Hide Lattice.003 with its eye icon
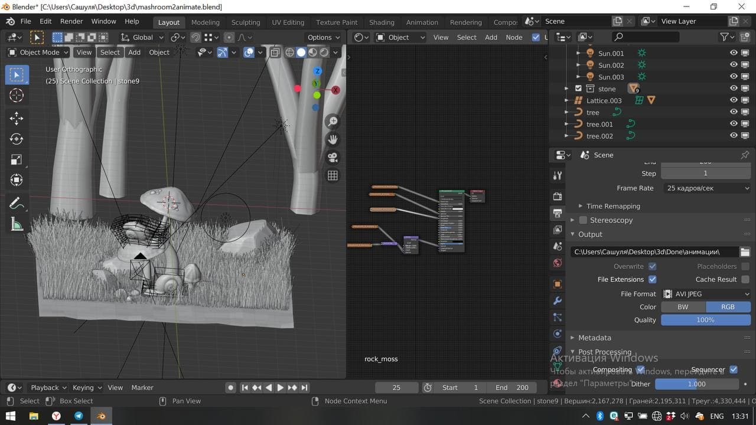This screenshot has height=425, width=756. (734, 100)
